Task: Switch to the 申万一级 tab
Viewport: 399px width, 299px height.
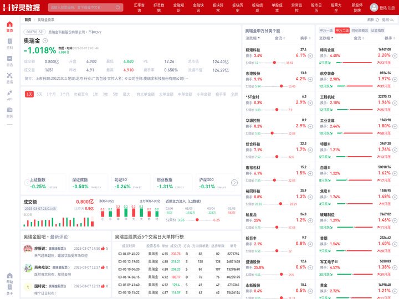Action: click(326, 30)
